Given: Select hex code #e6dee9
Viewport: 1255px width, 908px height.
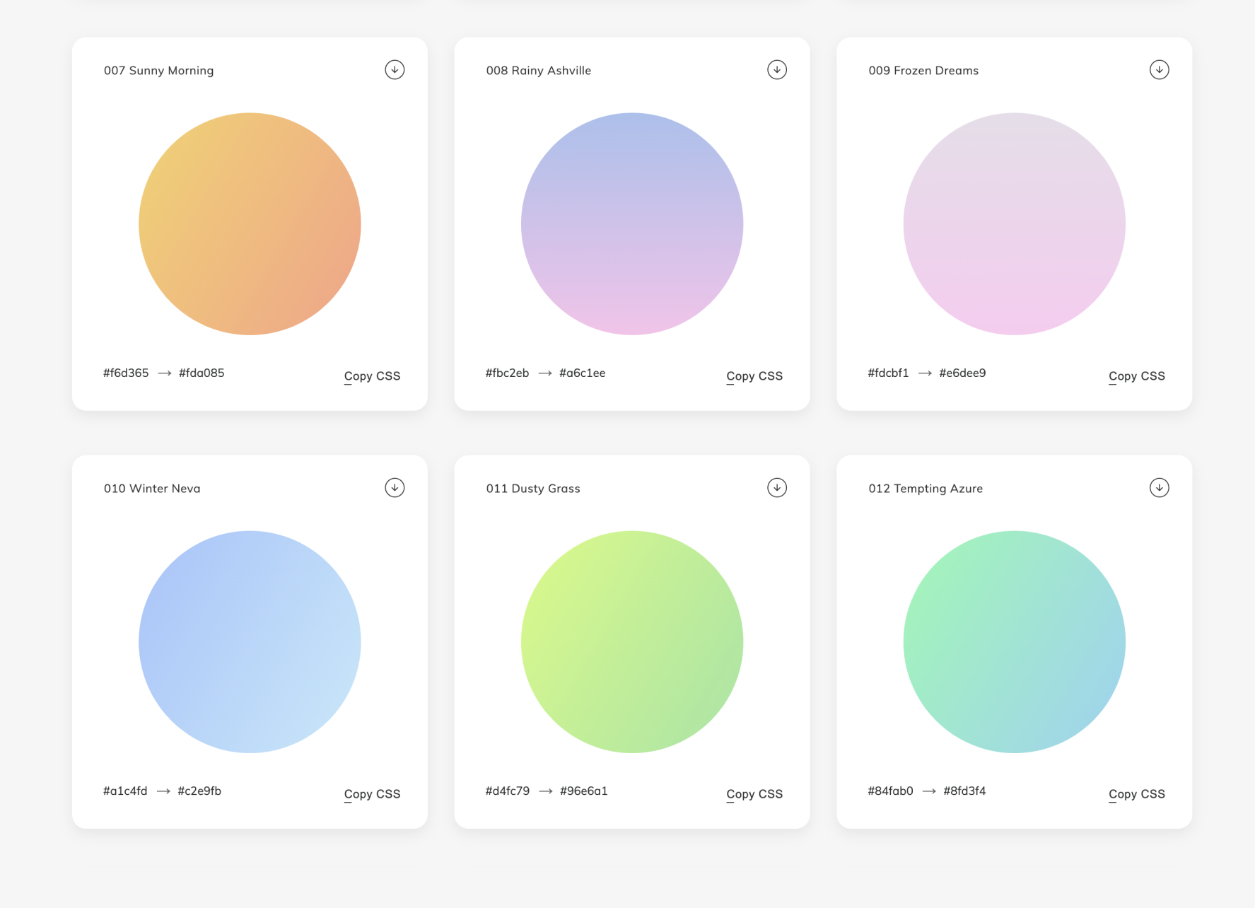Looking at the screenshot, I should point(962,373).
